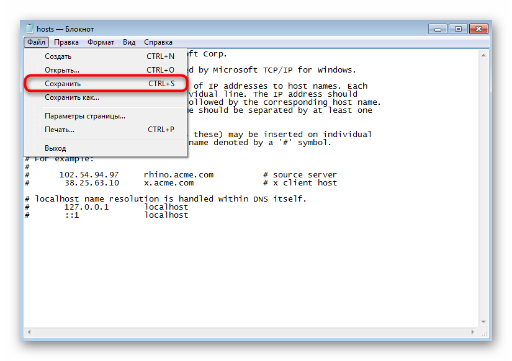Select Сохранить menu entry
512x361 pixels.
click(x=106, y=84)
